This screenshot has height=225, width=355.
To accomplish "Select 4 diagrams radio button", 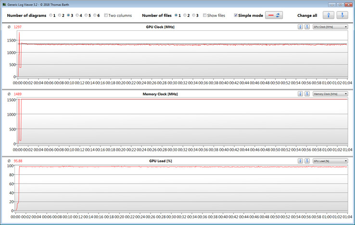I will click(x=77, y=15).
